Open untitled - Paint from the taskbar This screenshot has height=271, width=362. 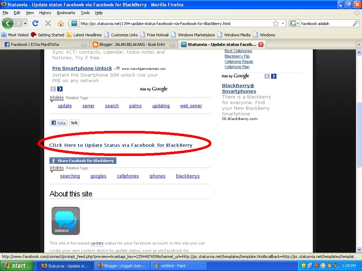[x=179, y=266]
